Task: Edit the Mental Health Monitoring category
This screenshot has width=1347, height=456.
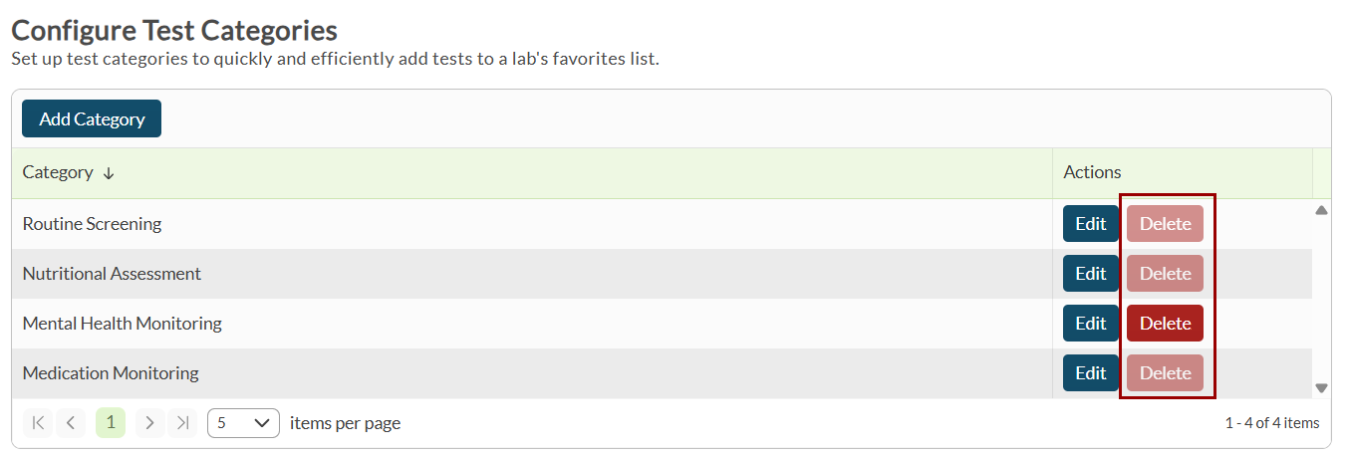Action: point(1090,324)
